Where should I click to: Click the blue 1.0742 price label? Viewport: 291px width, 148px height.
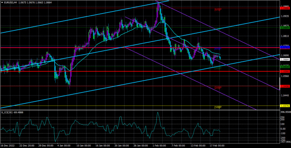point(285,47)
